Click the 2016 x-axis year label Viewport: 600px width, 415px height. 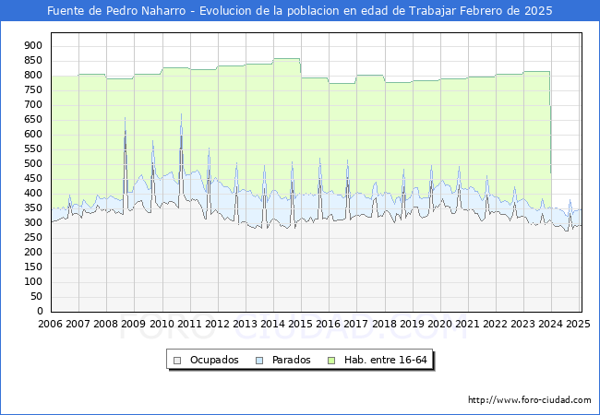tap(328, 324)
